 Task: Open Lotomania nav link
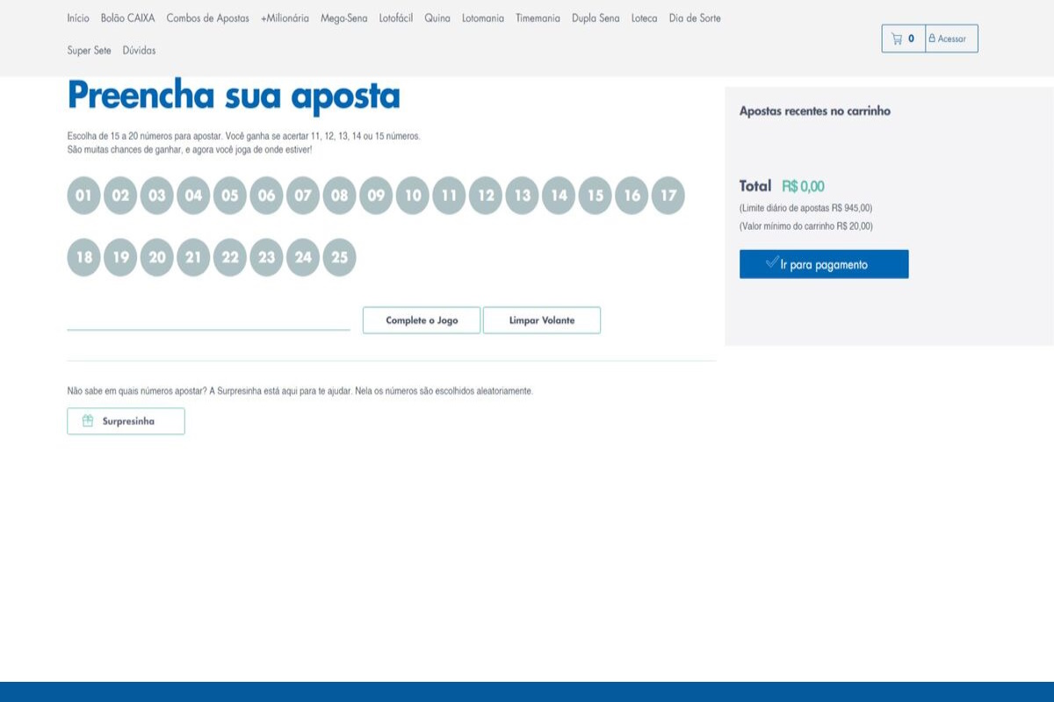[x=483, y=18]
